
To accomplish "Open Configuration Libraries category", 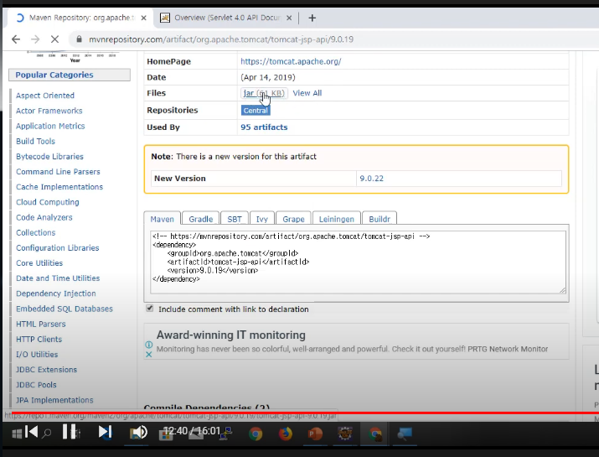I will (57, 248).
